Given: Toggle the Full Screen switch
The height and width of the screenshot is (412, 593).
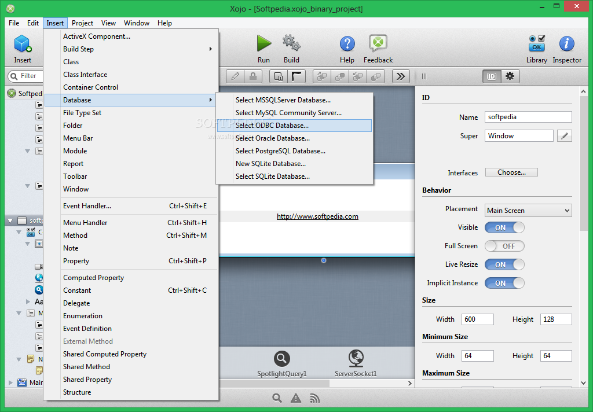Looking at the screenshot, I should tap(504, 246).
